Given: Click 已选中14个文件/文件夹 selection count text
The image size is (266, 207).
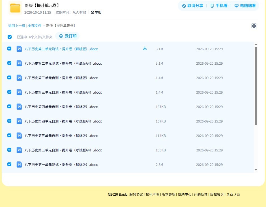Looking at the screenshot, I should pos(35,37).
